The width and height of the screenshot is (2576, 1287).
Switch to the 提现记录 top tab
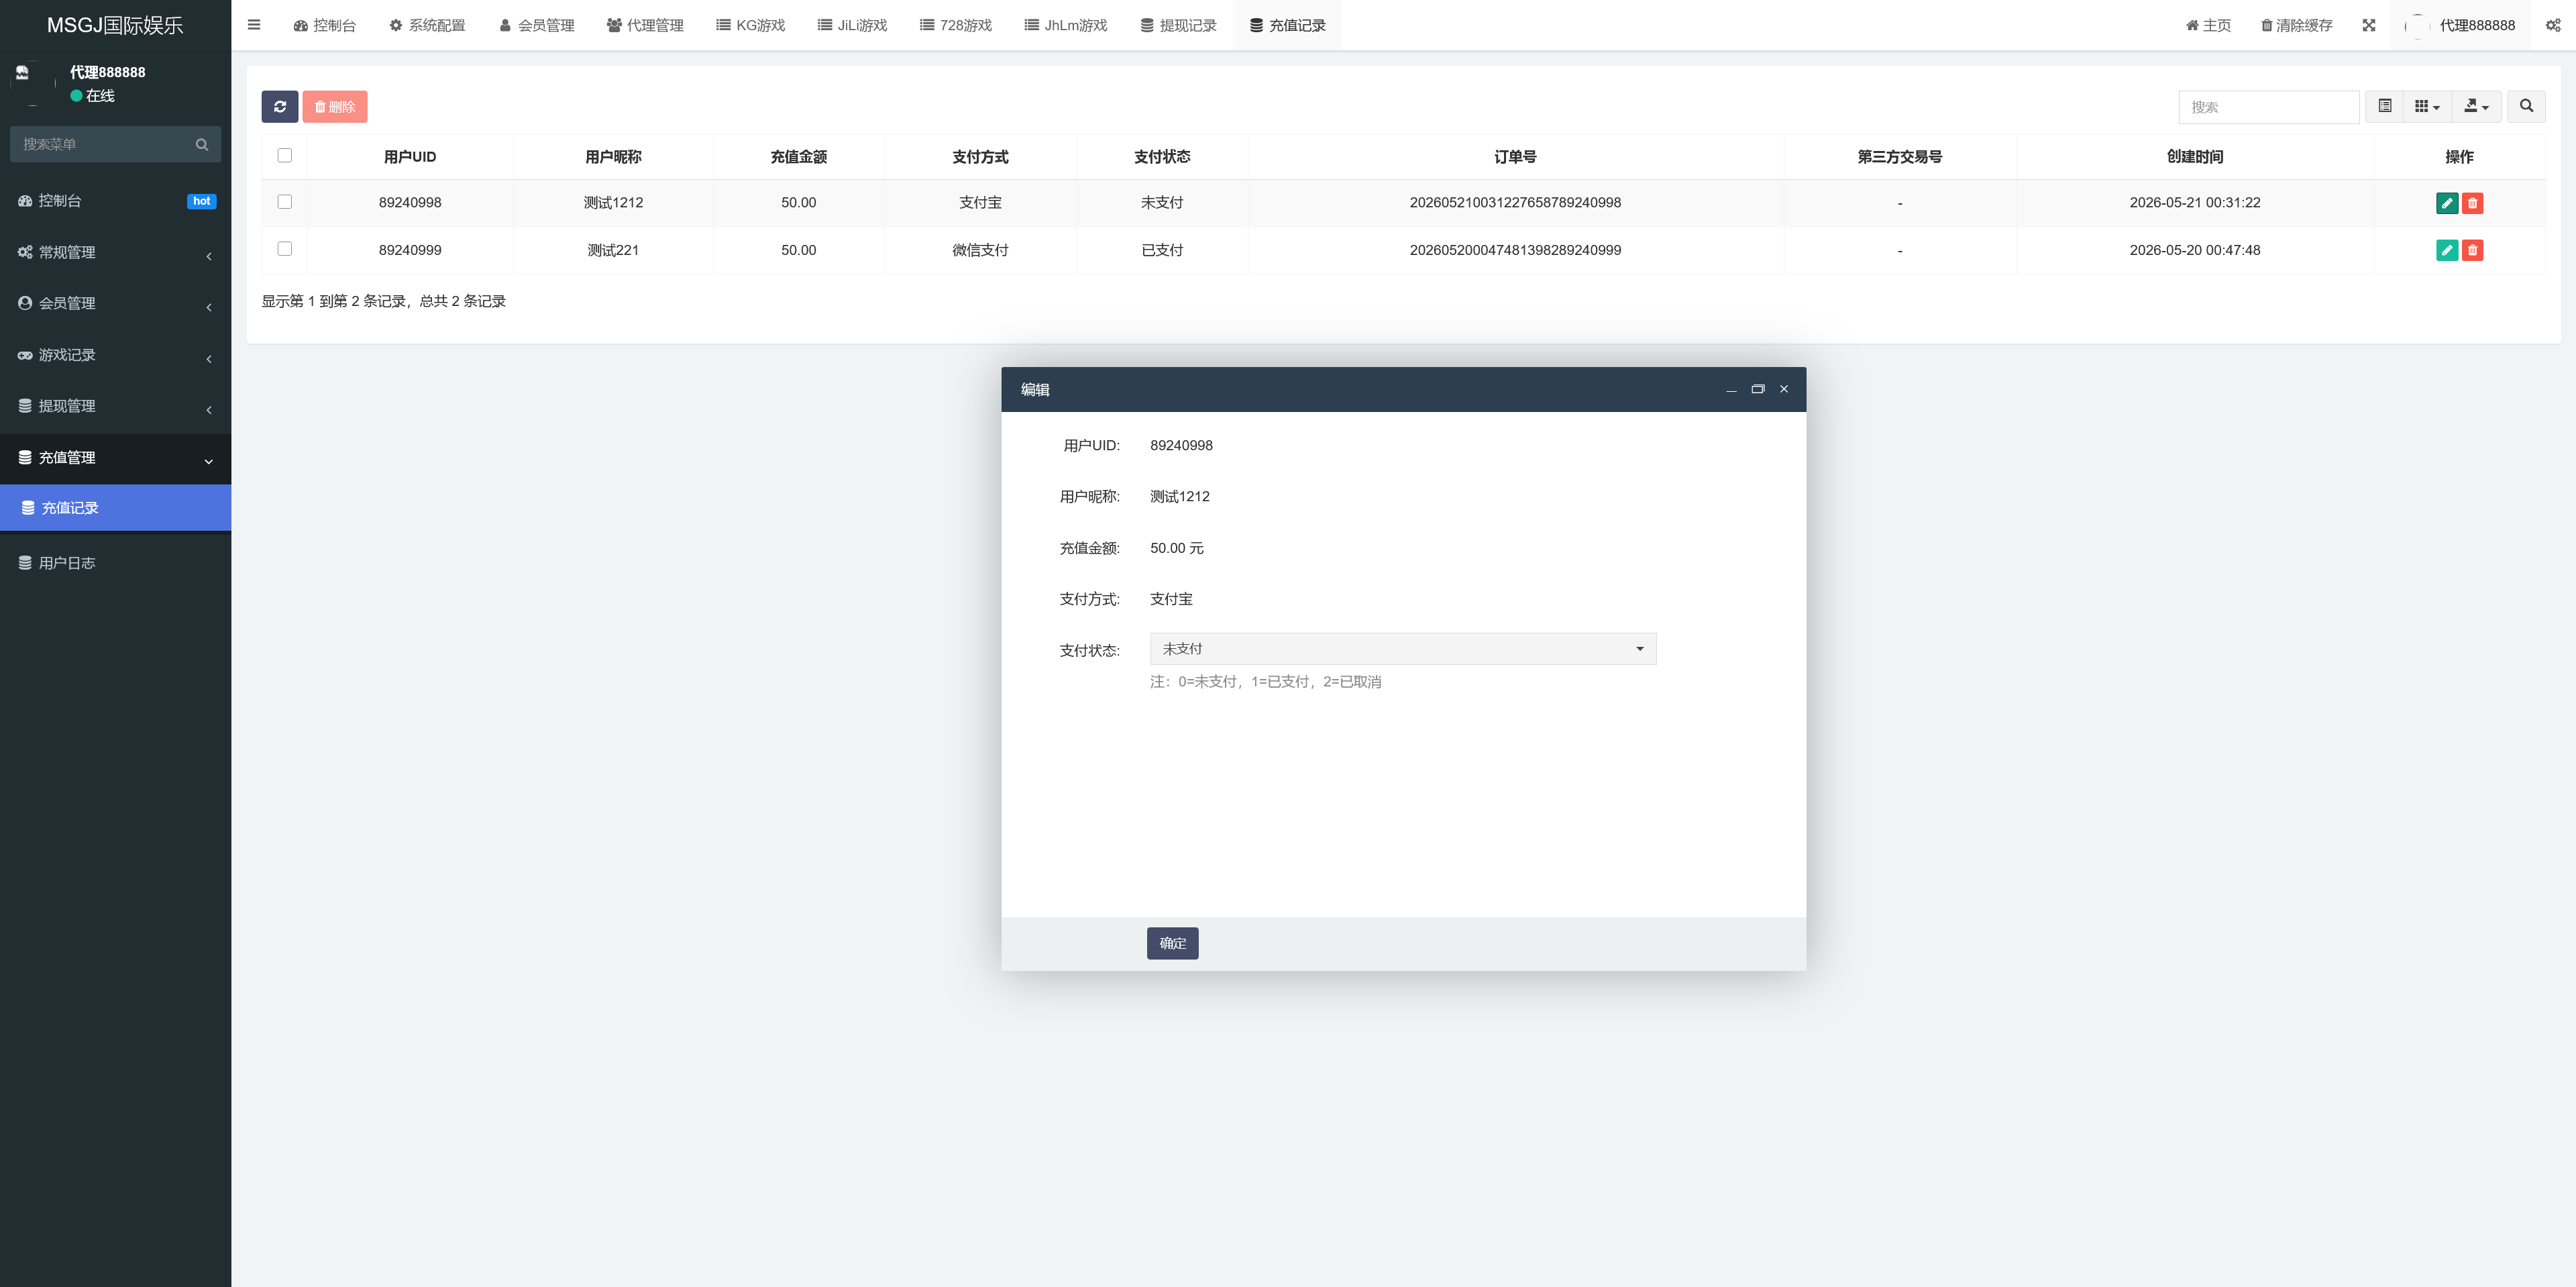(x=1178, y=25)
